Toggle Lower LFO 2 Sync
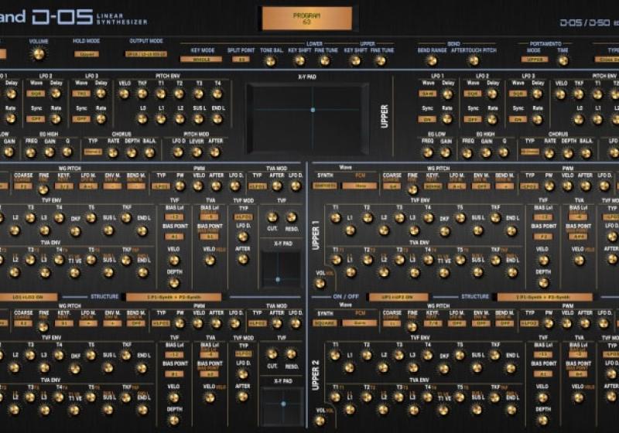Viewport: 619px width, 433px height. 36,119
